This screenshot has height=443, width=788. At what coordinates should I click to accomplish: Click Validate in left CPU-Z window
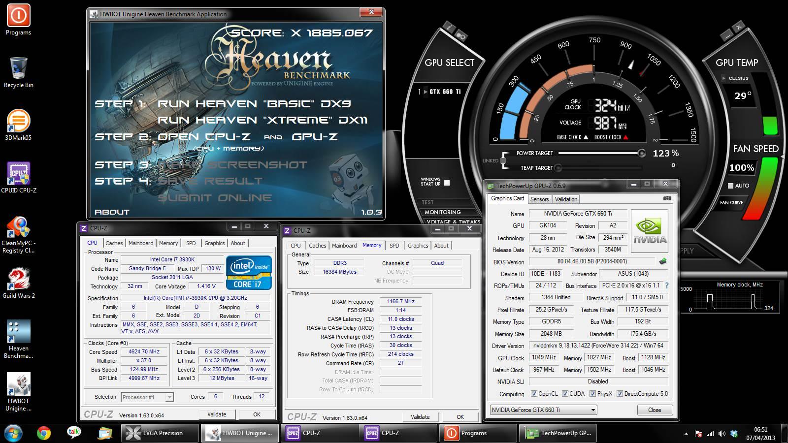pos(217,414)
